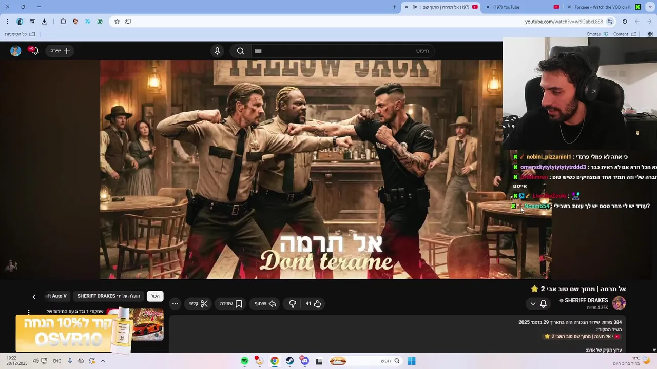Like the video with 41 likes
This screenshot has height=369, width=657.
tap(314, 303)
